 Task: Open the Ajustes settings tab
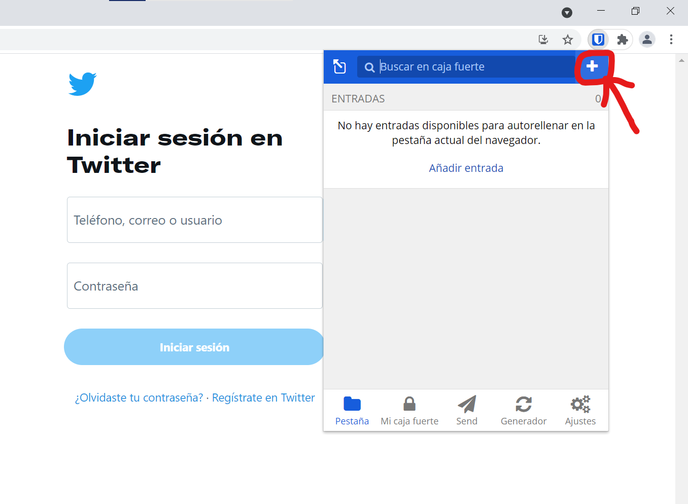(x=580, y=411)
